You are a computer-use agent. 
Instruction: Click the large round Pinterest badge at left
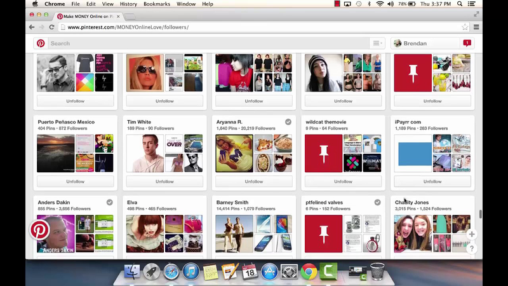point(40,229)
